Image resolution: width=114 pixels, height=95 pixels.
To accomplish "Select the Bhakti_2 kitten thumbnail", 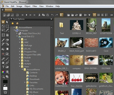I will (62, 43).
